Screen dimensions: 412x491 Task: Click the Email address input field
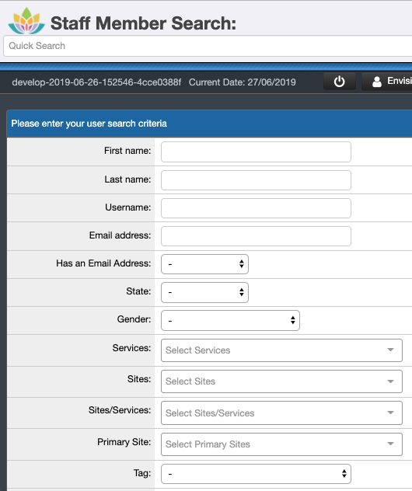[256, 236]
